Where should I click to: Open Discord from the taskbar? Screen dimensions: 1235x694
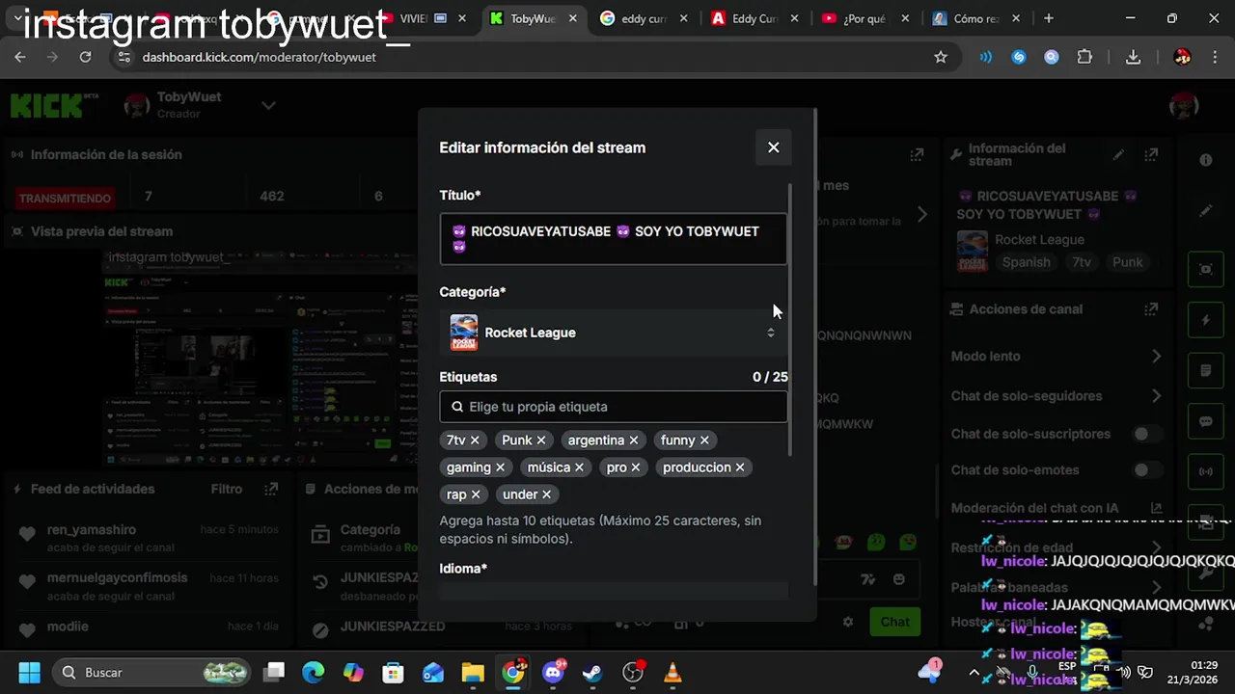554,672
